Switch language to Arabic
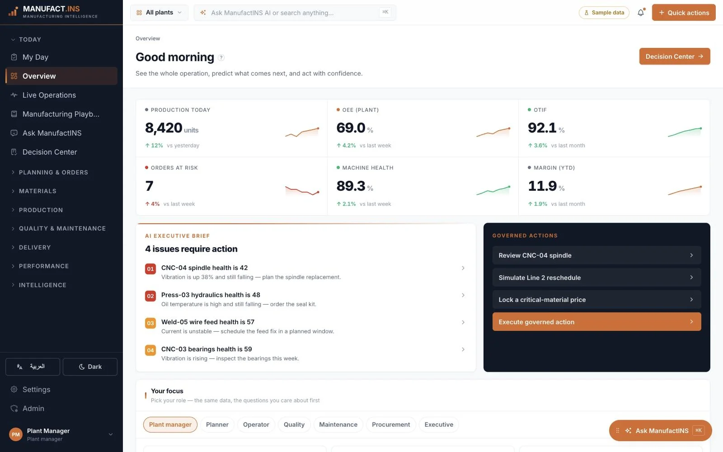The image size is (723, 452). (33, 367)
